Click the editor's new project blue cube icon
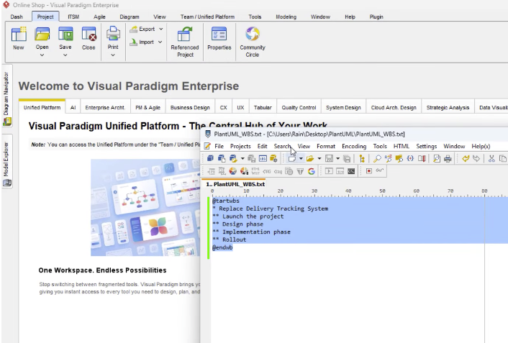This screenshot has height=343, width=508. pos(210,158)
